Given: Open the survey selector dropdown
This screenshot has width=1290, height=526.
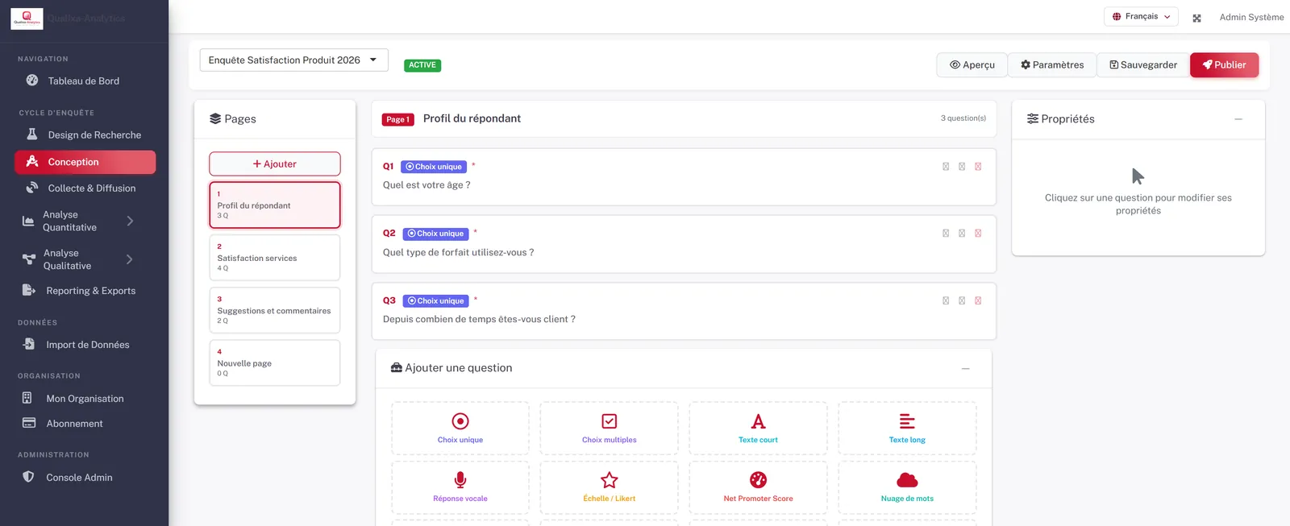Looking at the screenshot, I should coord(293,60).
